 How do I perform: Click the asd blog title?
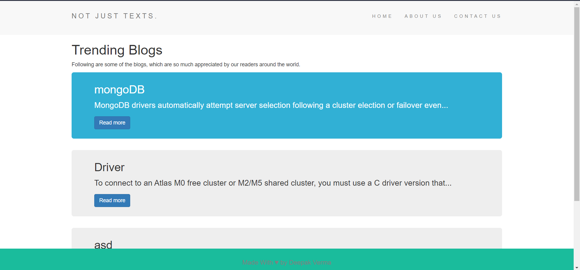click(103, 244)
